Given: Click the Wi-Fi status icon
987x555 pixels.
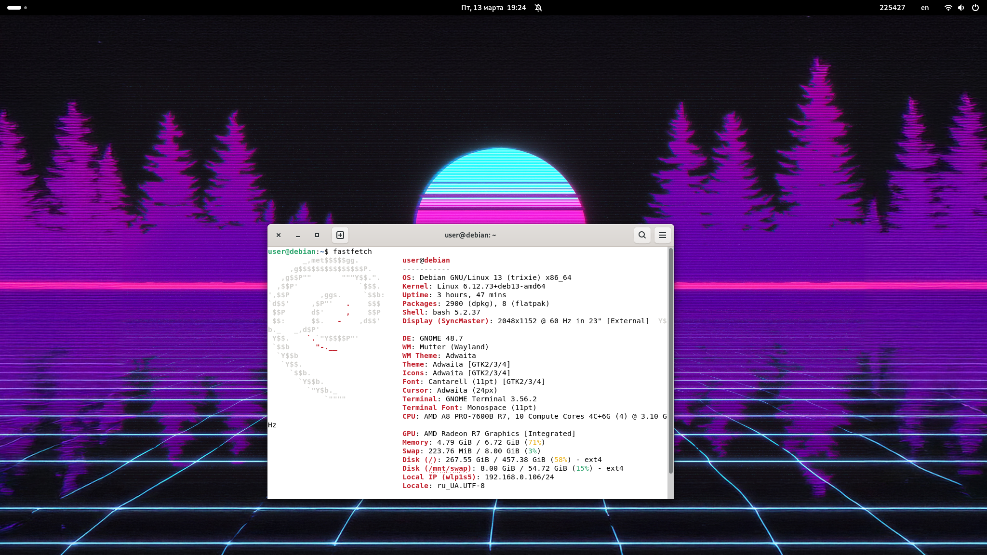Looking at the screenshot, I should [948, 8].
